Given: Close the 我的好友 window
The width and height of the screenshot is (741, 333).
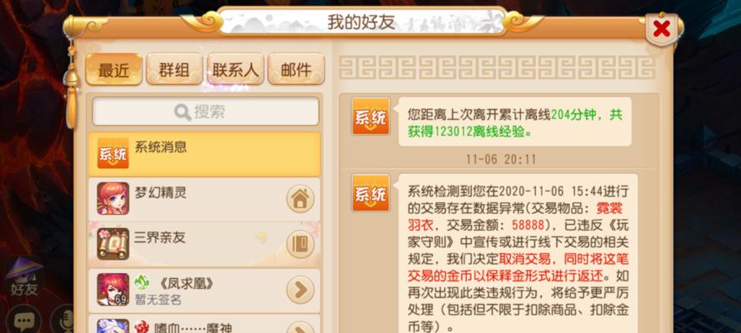Looking at the screenshot, I should click(x=662, y=29).
